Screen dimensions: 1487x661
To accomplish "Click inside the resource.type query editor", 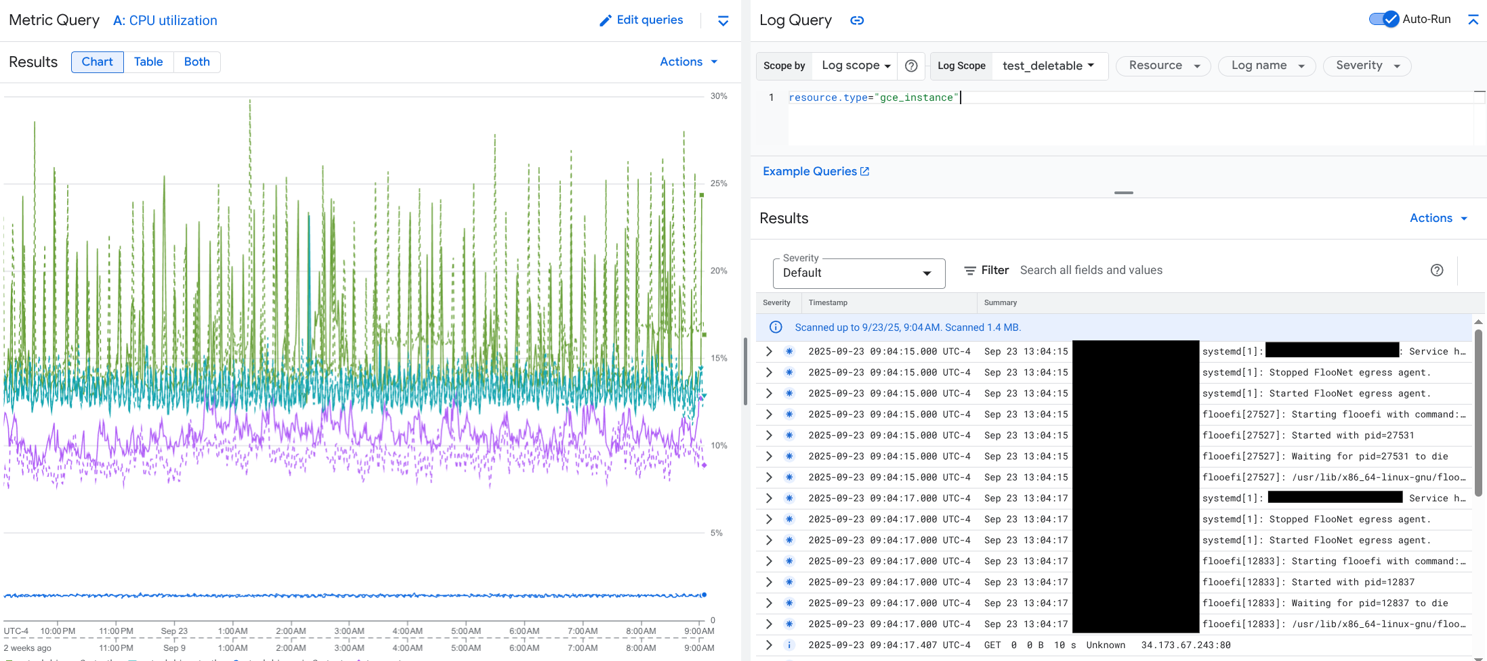I will 874,97.
